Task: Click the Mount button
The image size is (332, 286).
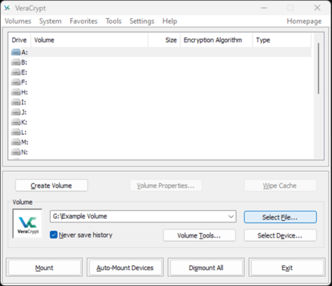Action: point(44,267)
